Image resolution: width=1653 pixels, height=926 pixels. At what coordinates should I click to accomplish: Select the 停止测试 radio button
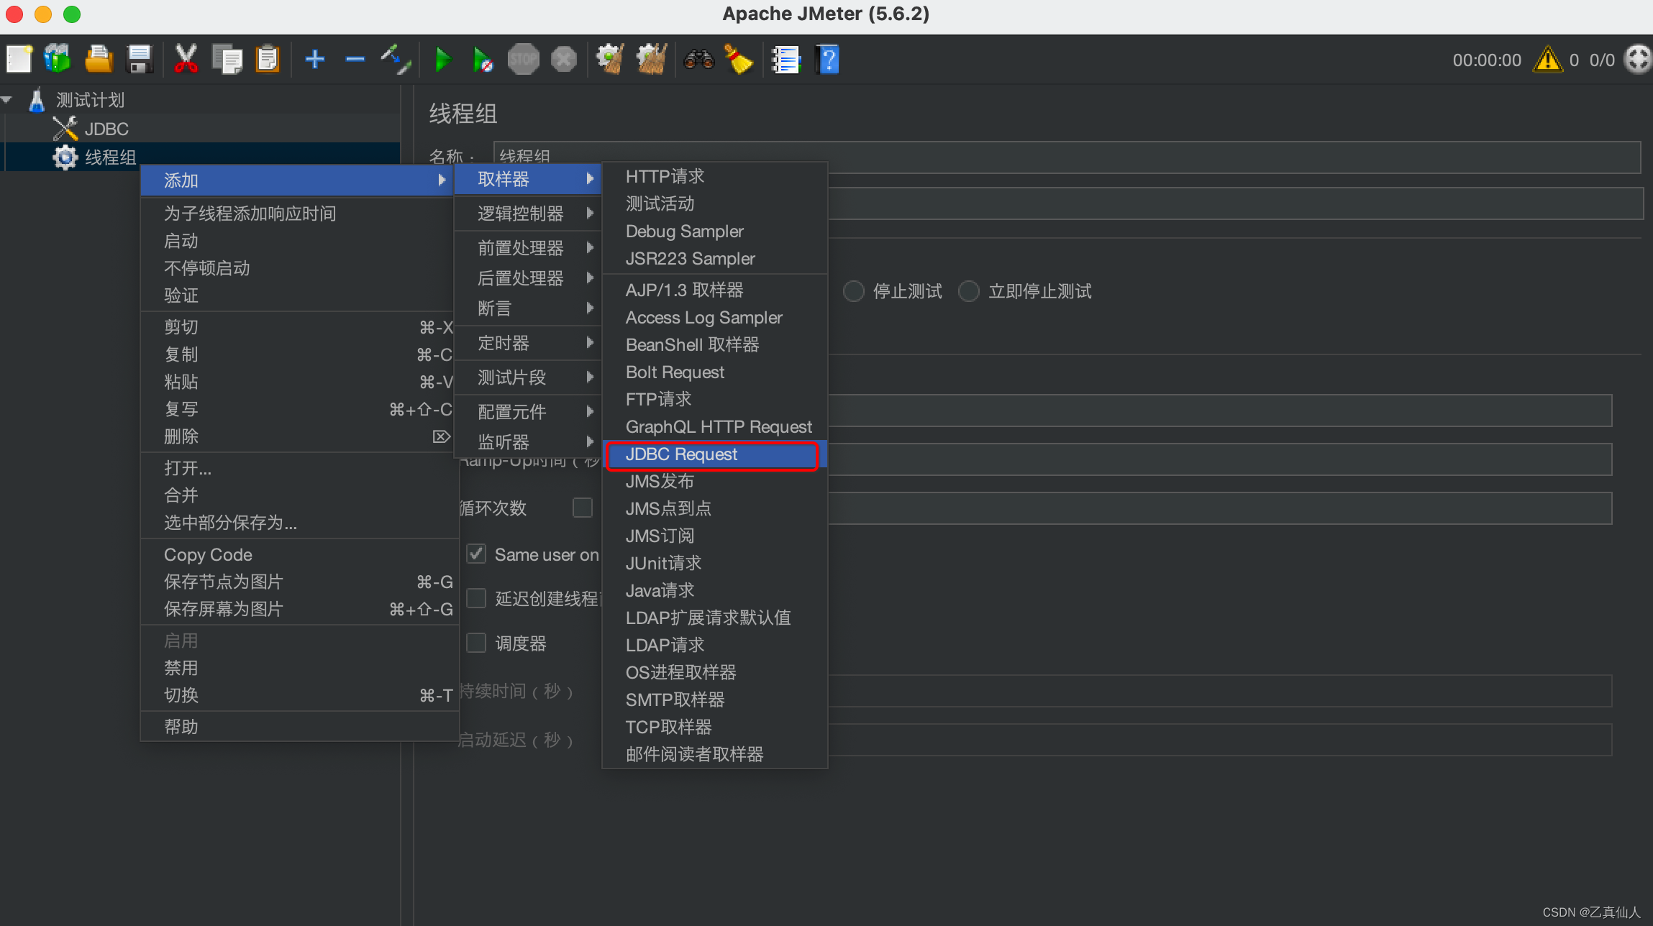click(854, 291)
